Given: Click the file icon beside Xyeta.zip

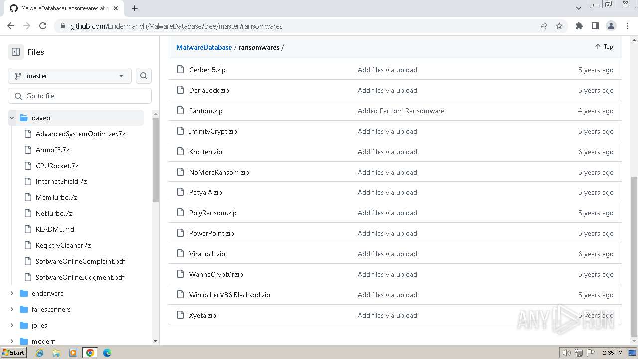Looking at the screenshot, I should (x=181, y=315).
